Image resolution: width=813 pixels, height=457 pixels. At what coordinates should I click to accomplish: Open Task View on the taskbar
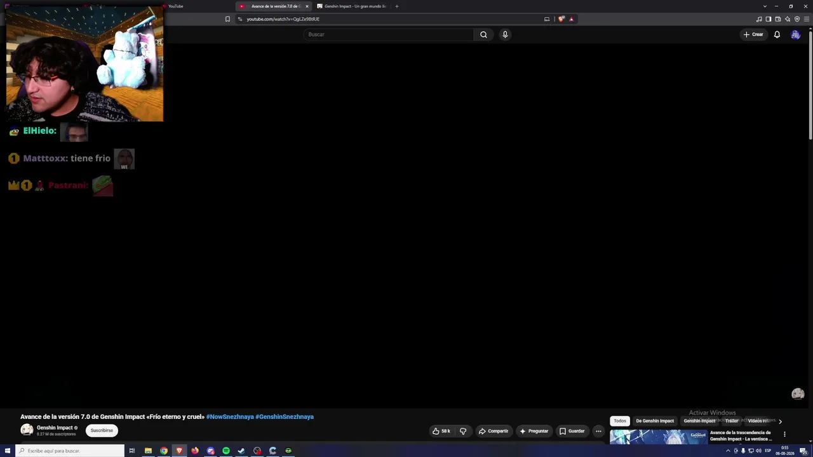click(132, 451)
